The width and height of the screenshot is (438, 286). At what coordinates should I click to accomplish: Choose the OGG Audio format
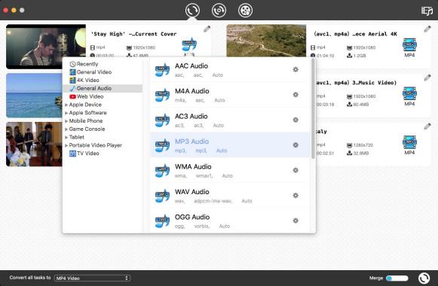tap(230, 221)
